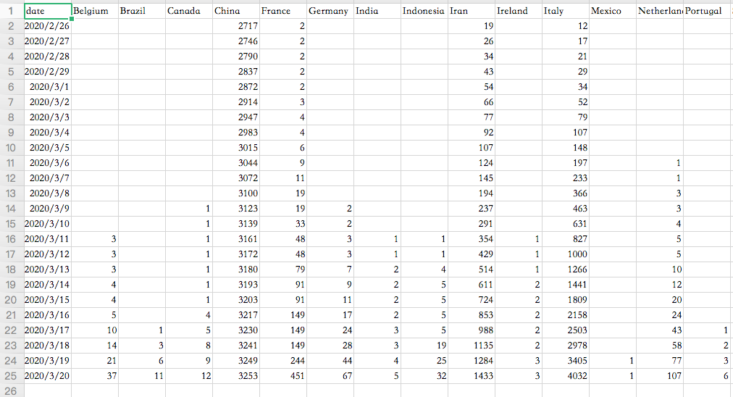
Task: Click the Italy header cell
Action: point(566,11)
